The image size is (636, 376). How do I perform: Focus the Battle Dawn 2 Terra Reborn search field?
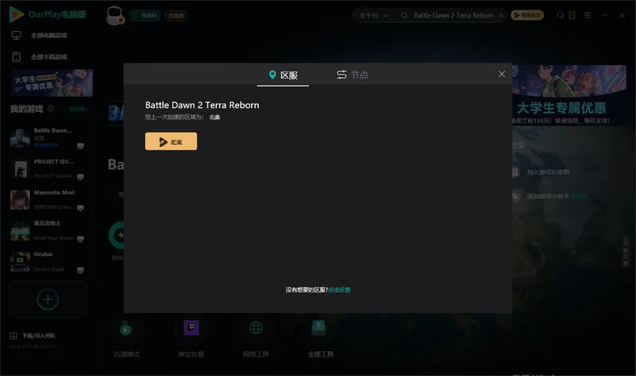point(454,15)
